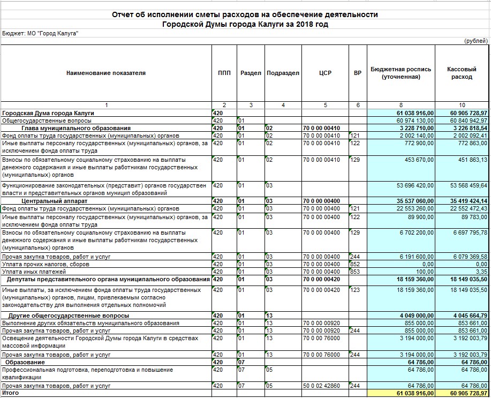Image resolution: width=491 pixels, height=398 pixels.
Task: Select the "Центральный аппарат" row label
Action: 54,201
